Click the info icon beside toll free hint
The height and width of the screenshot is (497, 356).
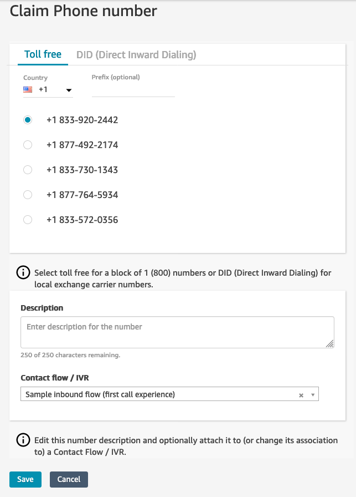(x=23, y=272)
